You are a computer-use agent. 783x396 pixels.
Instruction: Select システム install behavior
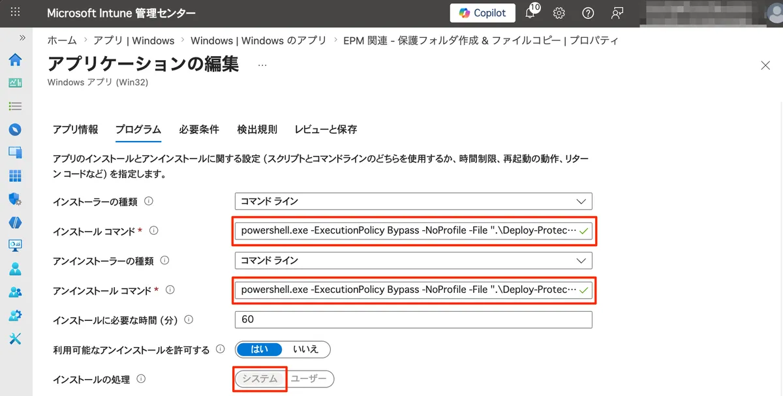tap(260, 379)
